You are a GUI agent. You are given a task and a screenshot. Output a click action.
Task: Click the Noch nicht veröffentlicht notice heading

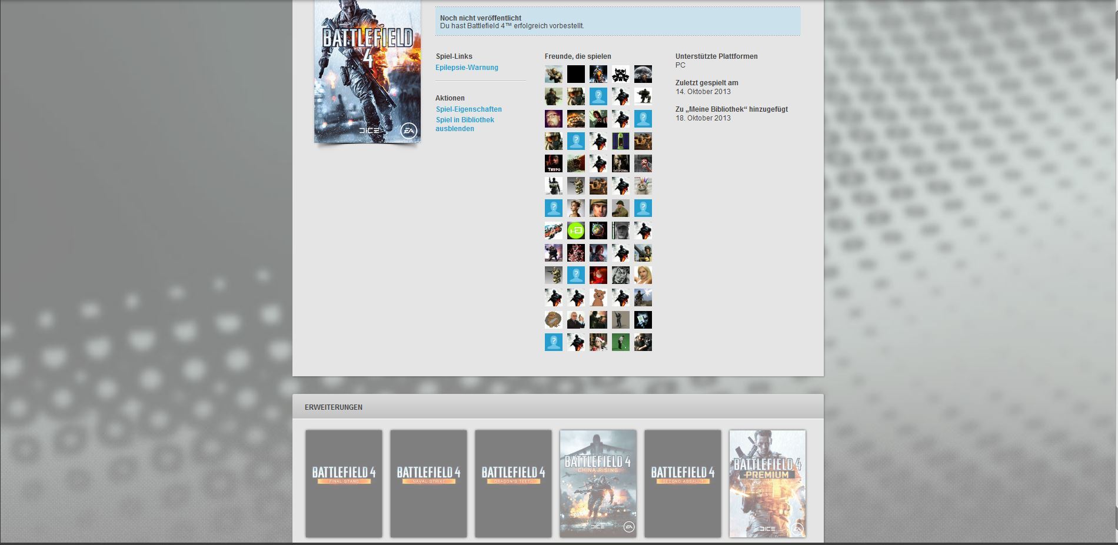point(481,18)
